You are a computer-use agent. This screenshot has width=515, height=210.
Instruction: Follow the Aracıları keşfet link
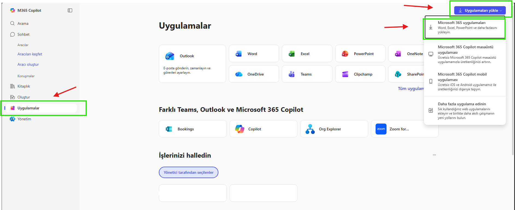pyautogui.click(x=30, y=54)
